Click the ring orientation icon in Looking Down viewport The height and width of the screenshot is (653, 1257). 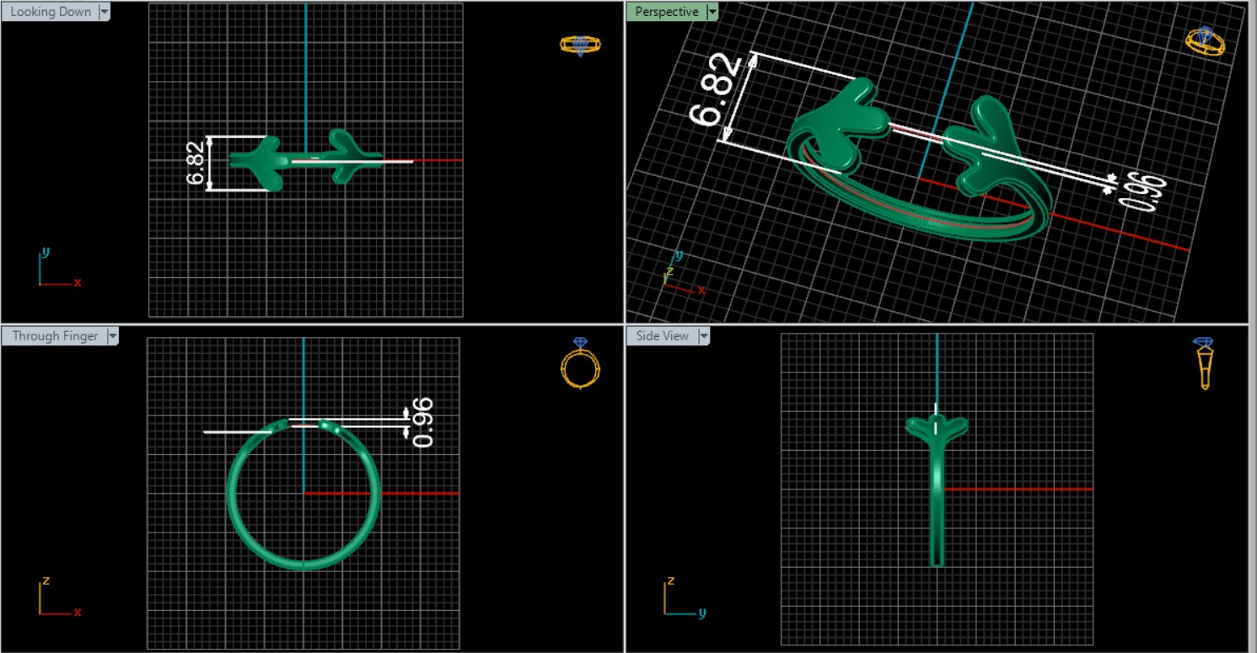[x=580, y=45]
